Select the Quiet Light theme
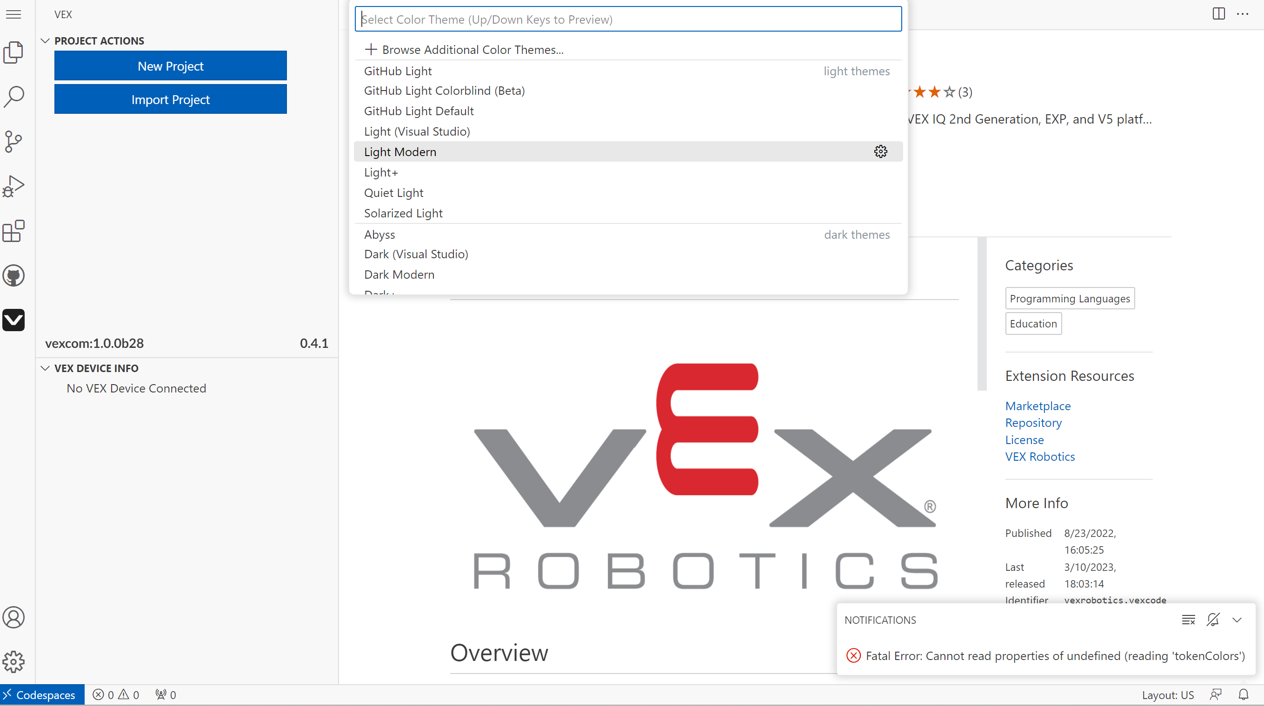The image size is (1264, 706). tap(628, 193)
